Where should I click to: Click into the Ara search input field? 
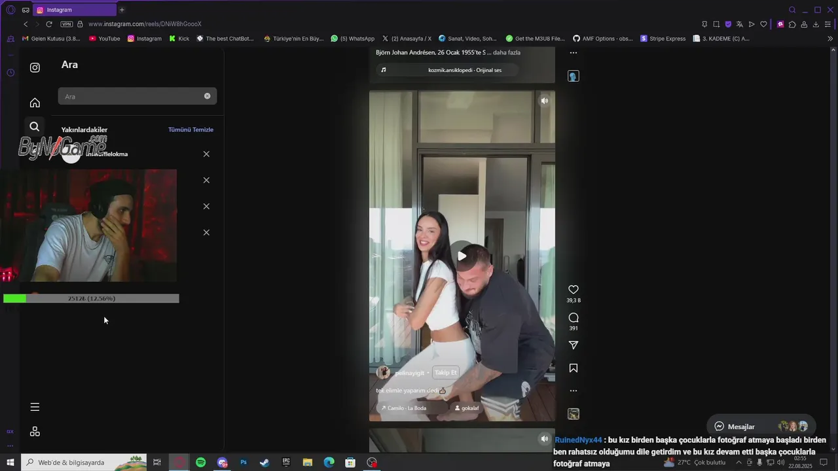[137, 96]
